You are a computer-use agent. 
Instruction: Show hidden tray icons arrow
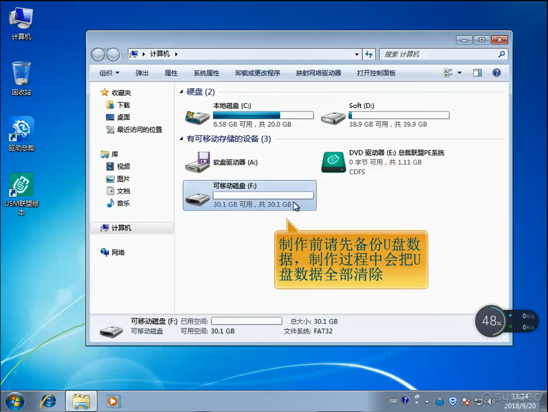coord(427,402)
